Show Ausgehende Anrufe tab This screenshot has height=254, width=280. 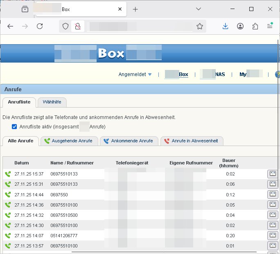point(70,141)
